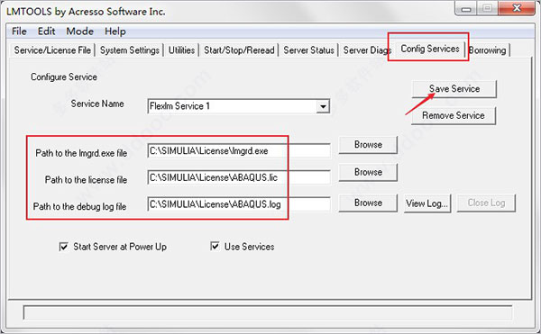Click the 'Path to the lmgrd.exe file' label
The image size is (541, 334).
coord(81,153)
